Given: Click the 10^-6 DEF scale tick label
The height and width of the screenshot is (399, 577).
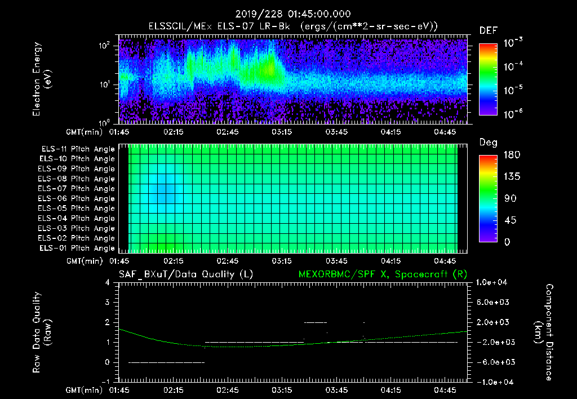Looking at the screenshot, I should click(513, 114).
